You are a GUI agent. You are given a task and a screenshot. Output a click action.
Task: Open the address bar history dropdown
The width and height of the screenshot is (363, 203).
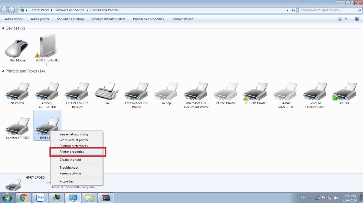[x=287, y=10]
